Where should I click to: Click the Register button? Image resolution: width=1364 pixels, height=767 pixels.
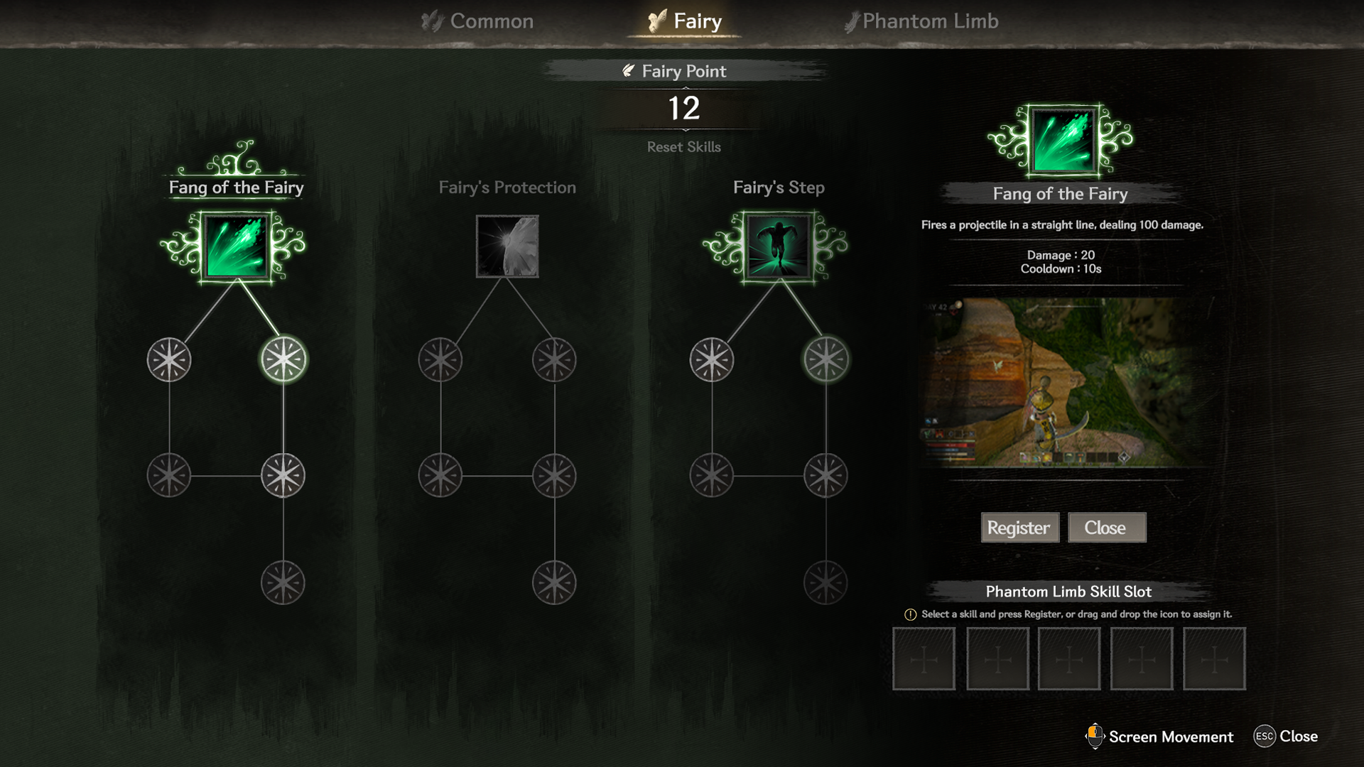(x=1019, y=528)
